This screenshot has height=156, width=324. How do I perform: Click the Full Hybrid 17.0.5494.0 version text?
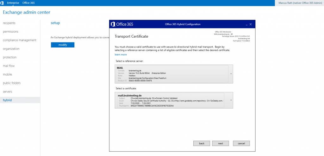point(241,41)
